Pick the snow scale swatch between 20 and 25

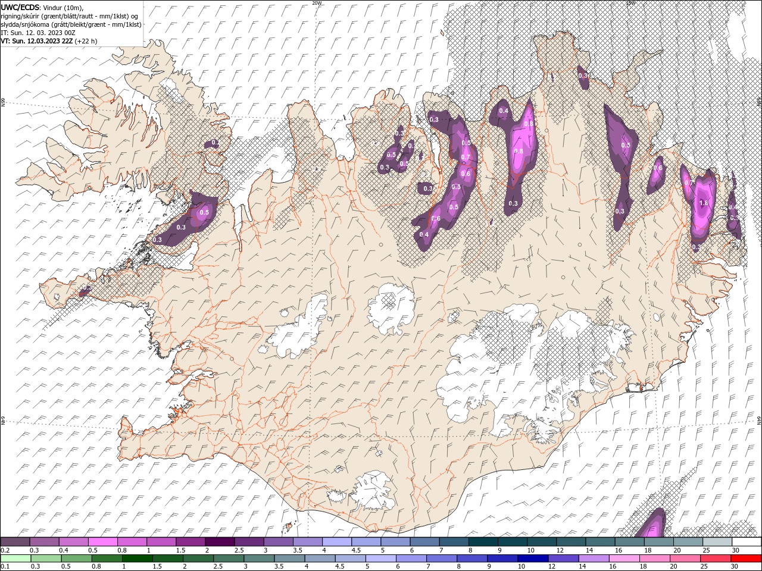pos(688,542)
